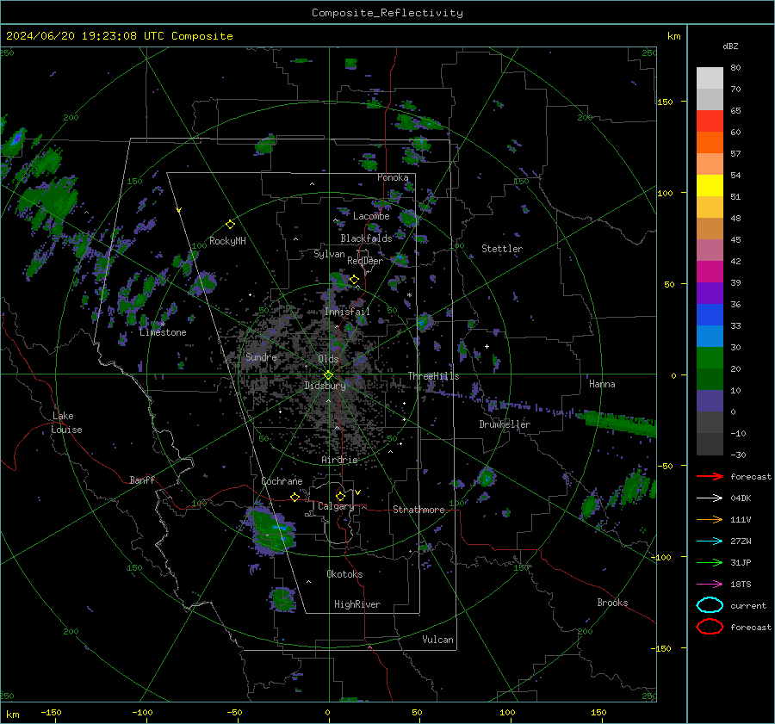
Task: Click the RedDeer city label
Action: pyautogui.click(x=365, y=261)
